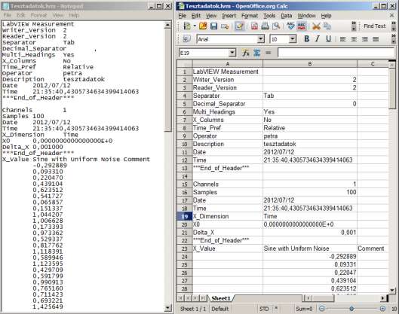Open the Name Box dropdown showing E19
The image size is (399, 314).
[232, 53]
